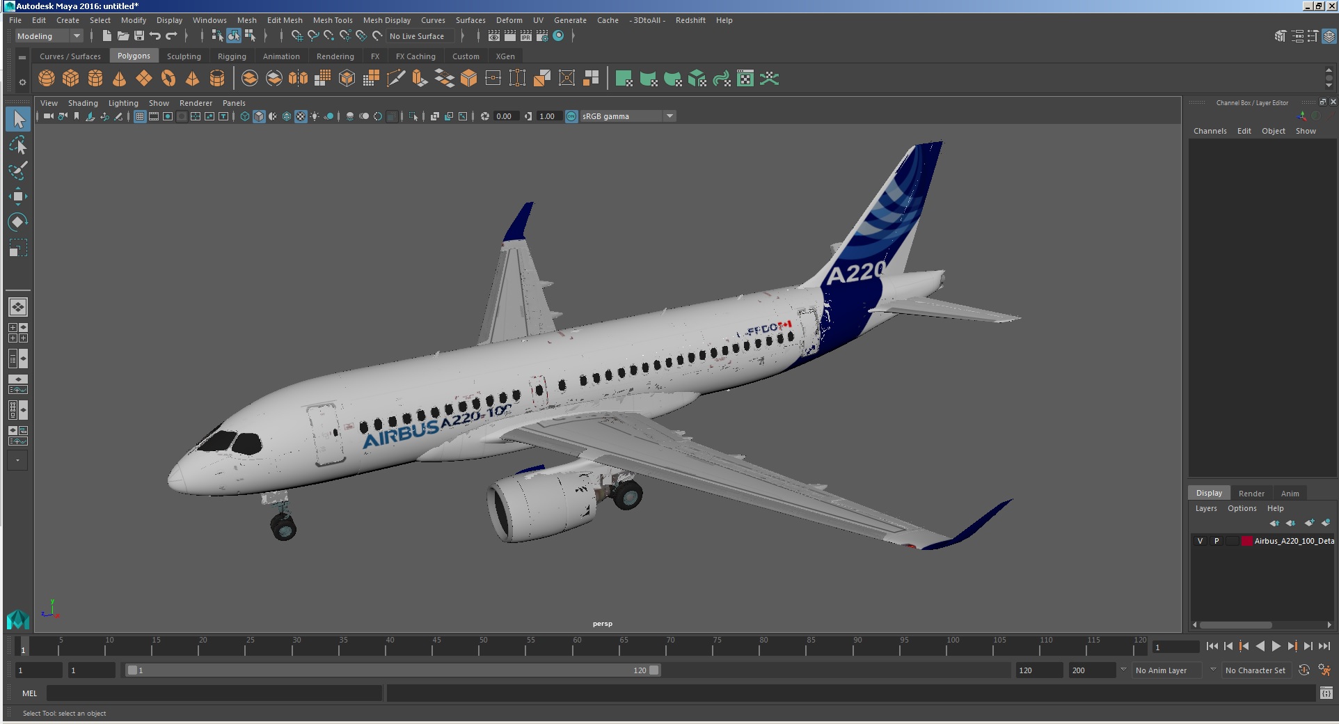This screenshot has width=1339, height=724.
Task: Open the sRGB gamma view transform dropdown
Action: 628,116
